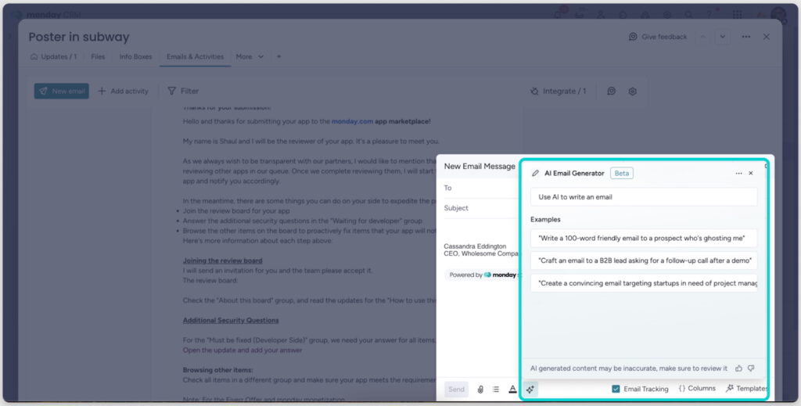801x406 pixels.
Task: Open the monday.com link in email
Action: (353, 121)
